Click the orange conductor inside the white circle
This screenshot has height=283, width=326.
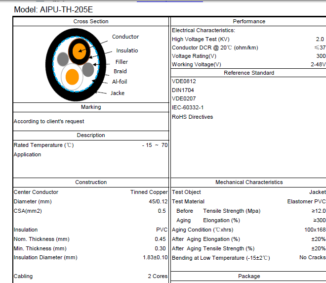click(x=72, y=77)
